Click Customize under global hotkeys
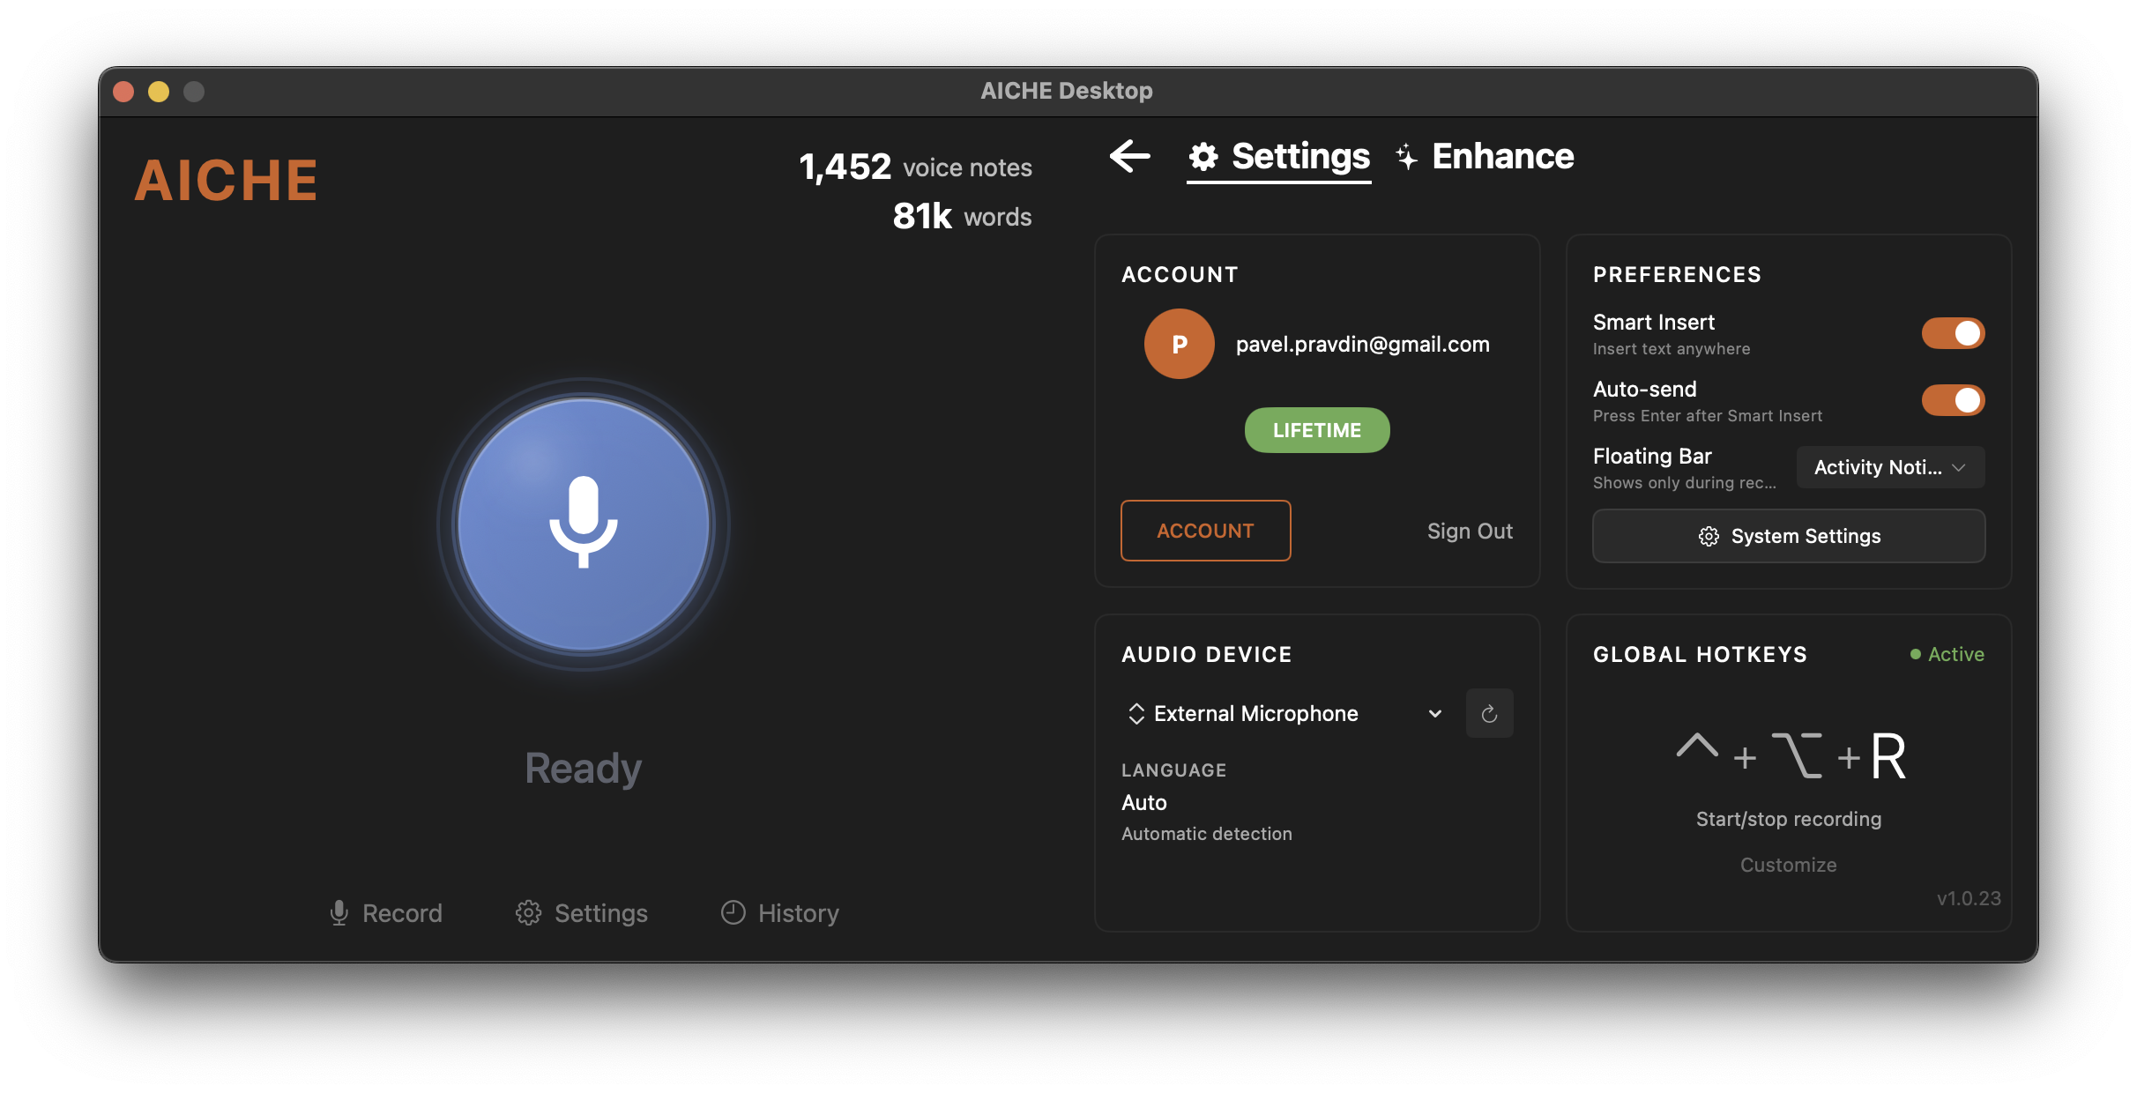 tap(1788, 865)
